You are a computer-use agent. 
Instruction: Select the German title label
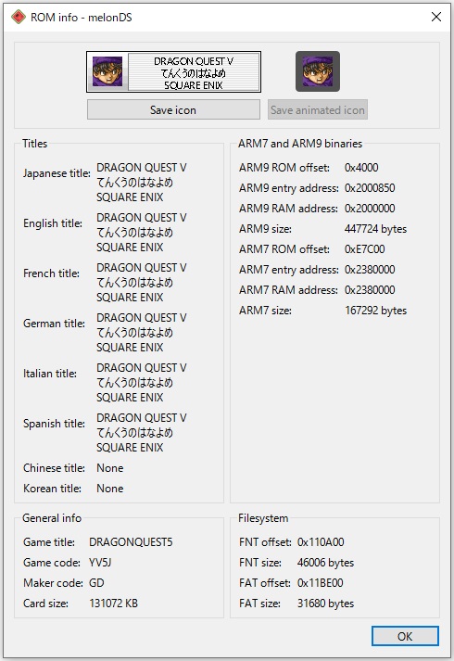click(x=54, y=324)
